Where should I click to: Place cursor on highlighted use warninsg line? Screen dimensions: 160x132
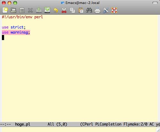(16, 32)
